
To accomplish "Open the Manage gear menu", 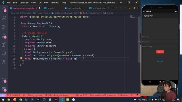I will pyautogui.click(x=4, y=89).
